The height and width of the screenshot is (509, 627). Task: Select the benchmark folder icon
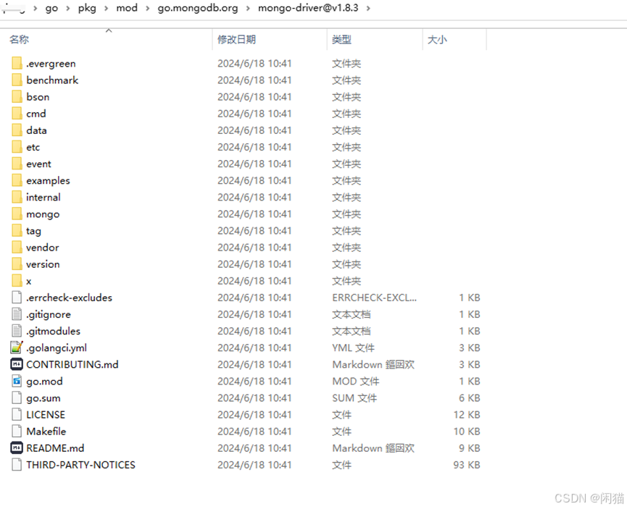[x=17, y=80]
